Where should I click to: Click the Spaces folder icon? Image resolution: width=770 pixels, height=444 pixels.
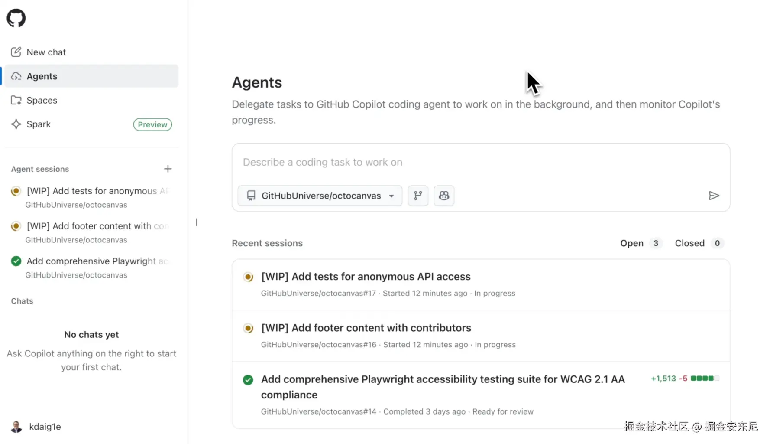click(16, 100)
